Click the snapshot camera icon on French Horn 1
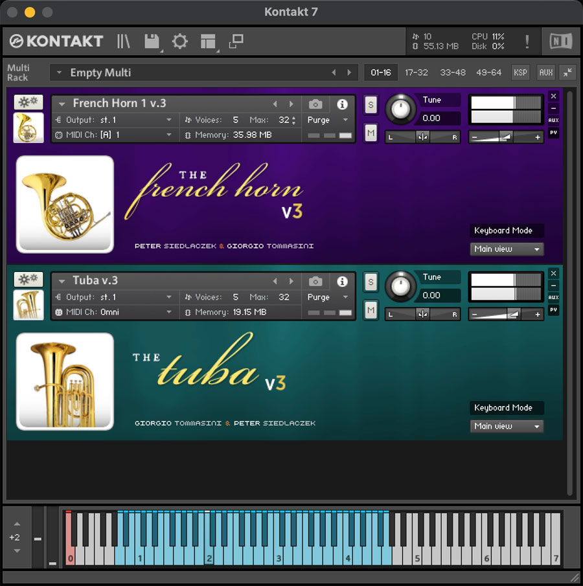The height and width of the screenshot is (586, 583). click(x=315, y=104)
